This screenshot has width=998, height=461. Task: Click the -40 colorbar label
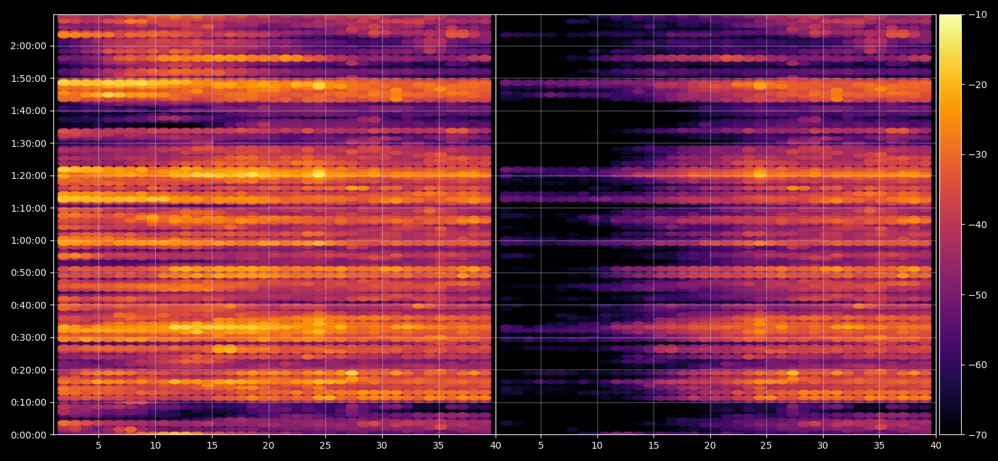pyautogui.click(x=977, y=225)
